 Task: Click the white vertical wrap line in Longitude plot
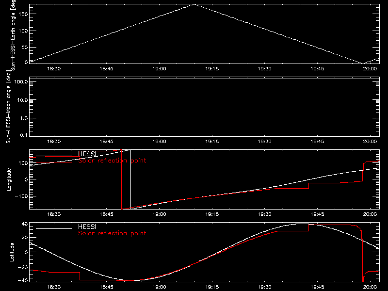130,179
